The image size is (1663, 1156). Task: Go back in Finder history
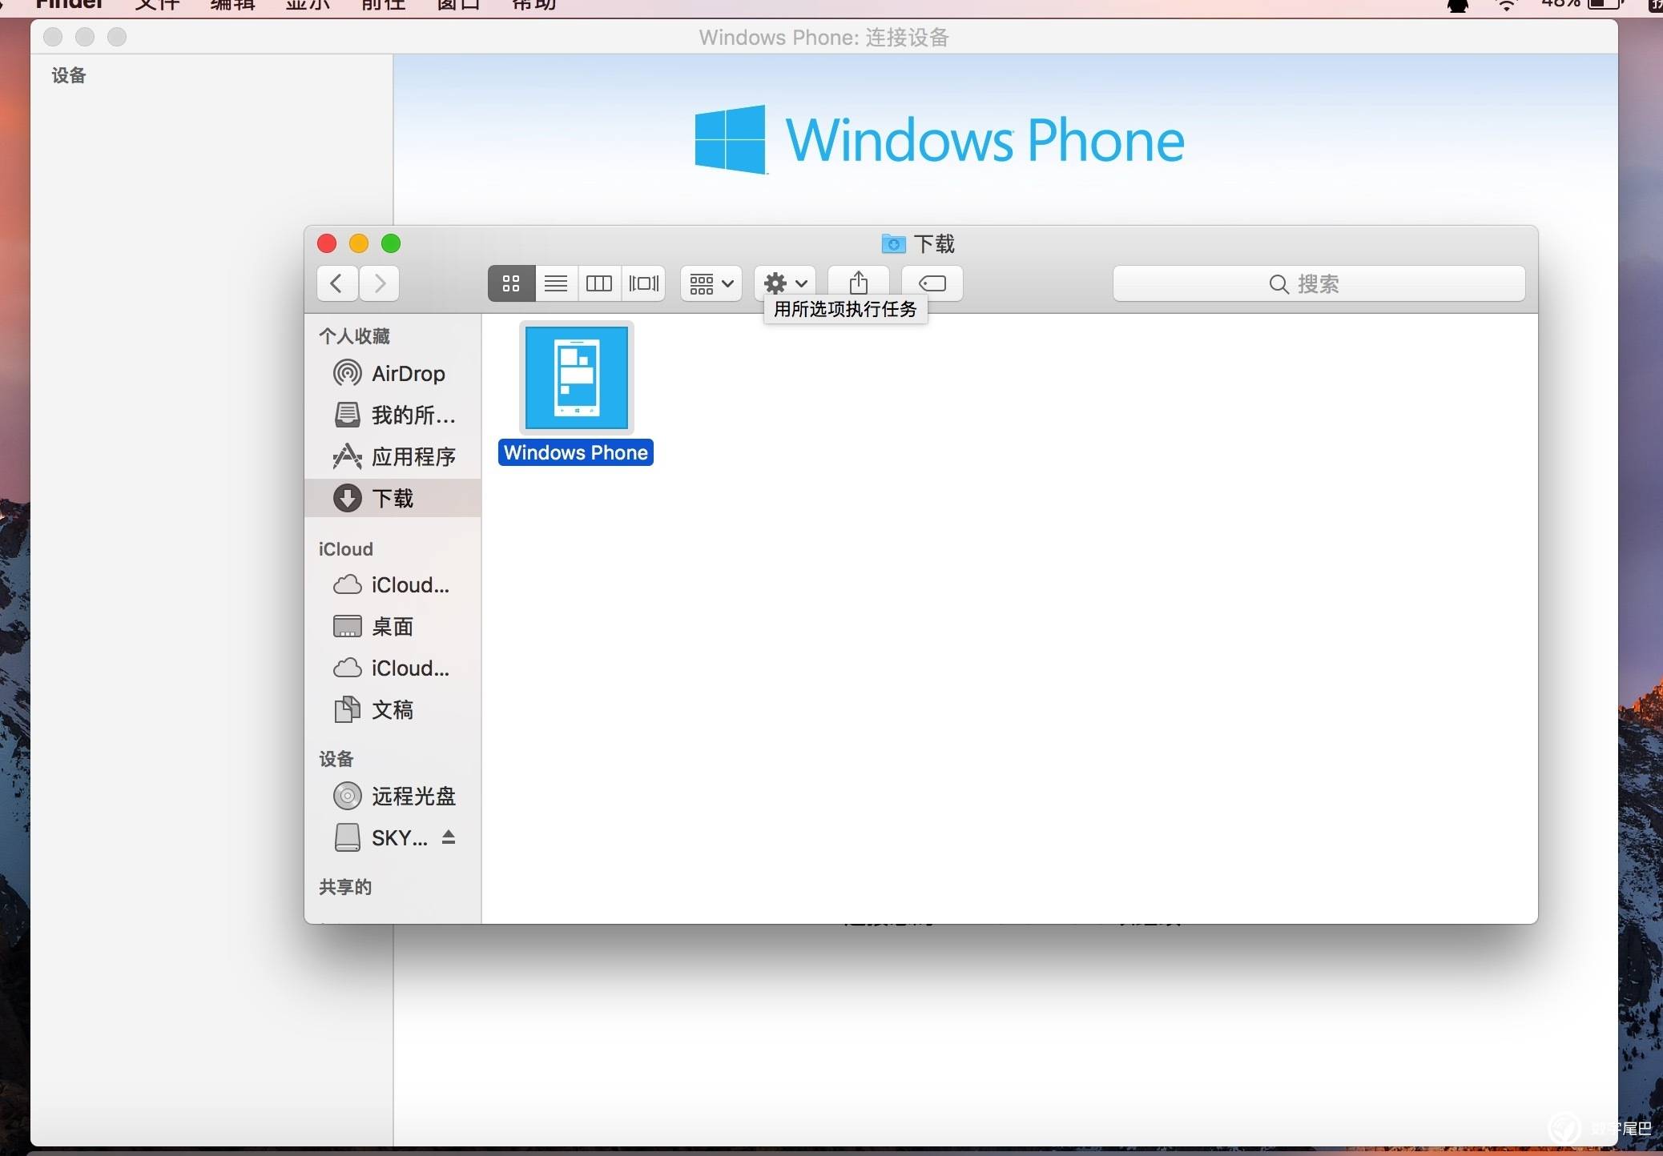(x=336, y=283)
